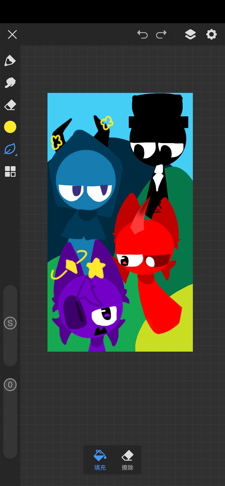Viewport: 225px width, 486px height.
Task: Click the opacity slider handle showing 0
Action: click(10, 385)
